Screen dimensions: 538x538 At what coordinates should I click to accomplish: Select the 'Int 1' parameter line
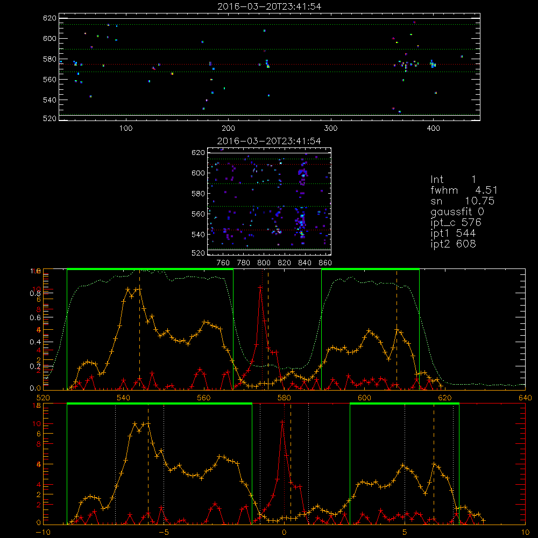pos(453,180)
